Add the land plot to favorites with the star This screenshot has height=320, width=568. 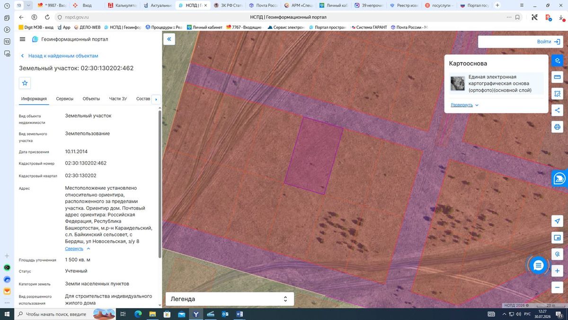[x=25, y=83]
